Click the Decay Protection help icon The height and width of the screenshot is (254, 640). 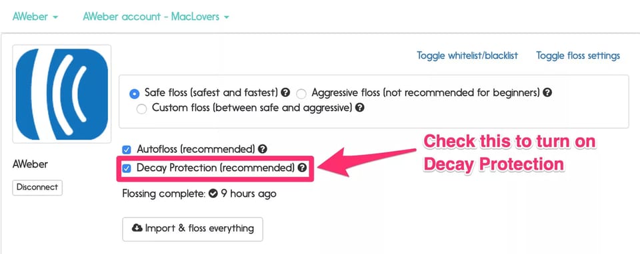click(x=302, y=168)
